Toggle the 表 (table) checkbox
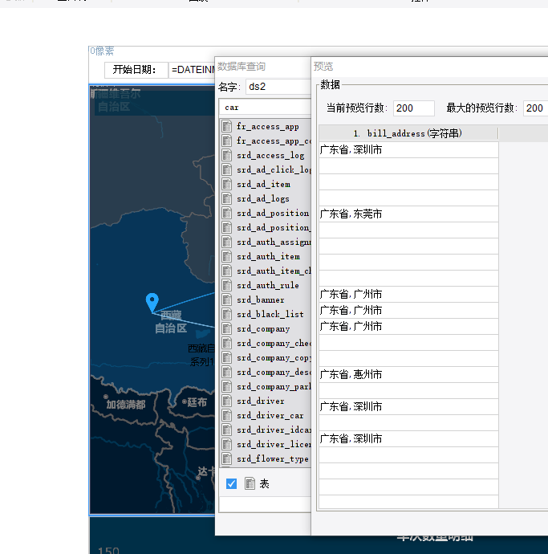This screenshot has width=548, height=554. (x=231, y=483)
